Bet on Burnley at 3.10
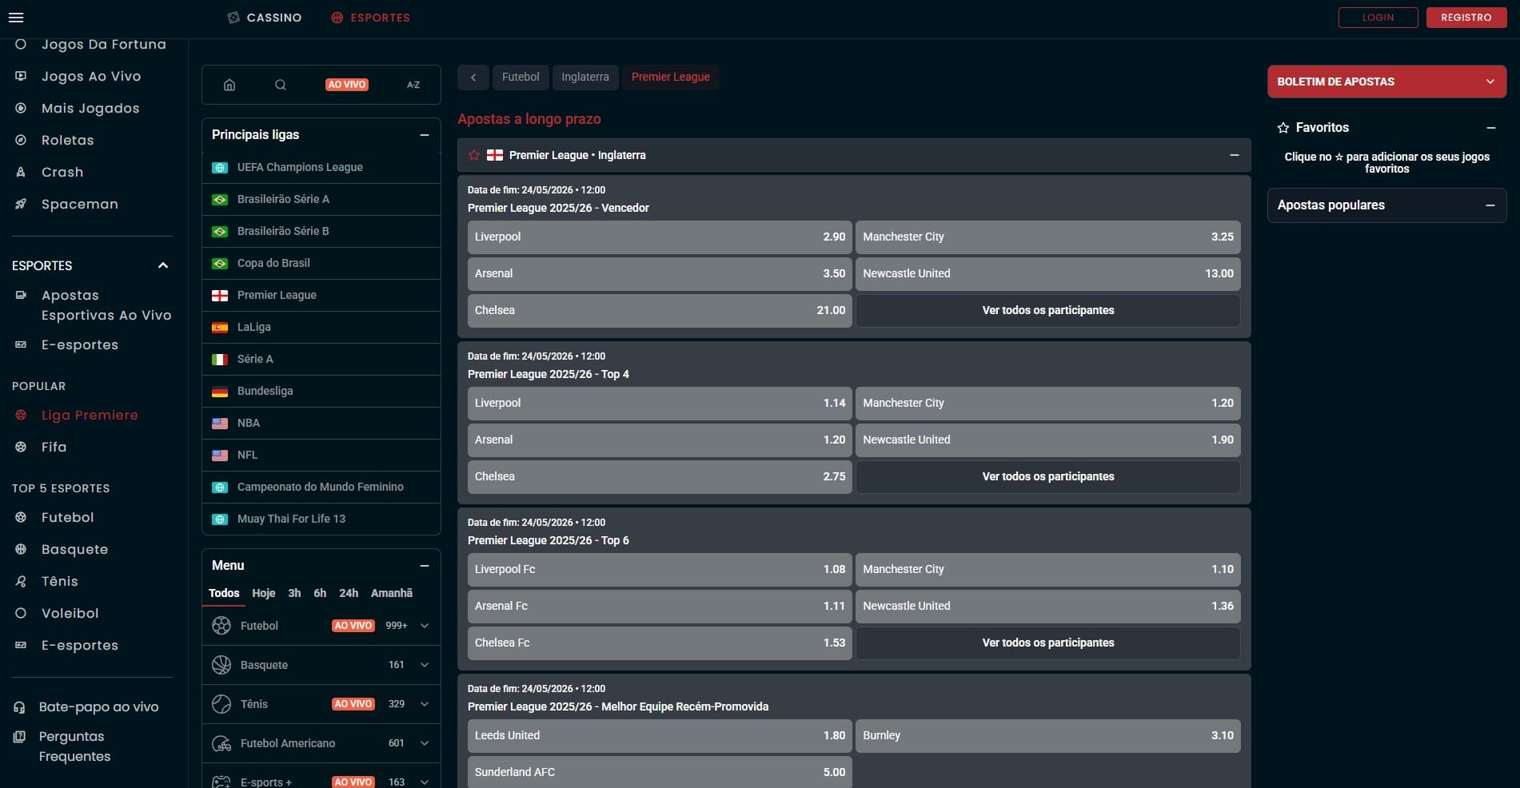 (x=1048, y=736)
